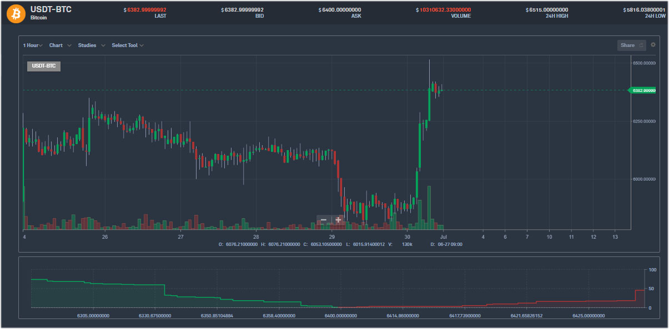Screen dimensions: 669x329
Task: Click the 24H LOW value 5816.03800001
Action: pos(644,10)
